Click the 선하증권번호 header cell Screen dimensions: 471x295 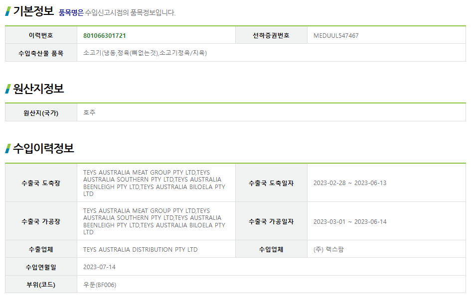[271, 35]
